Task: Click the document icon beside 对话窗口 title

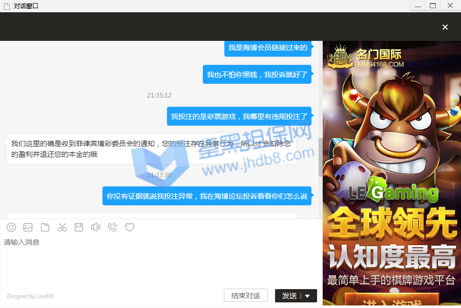Action: 7,6
